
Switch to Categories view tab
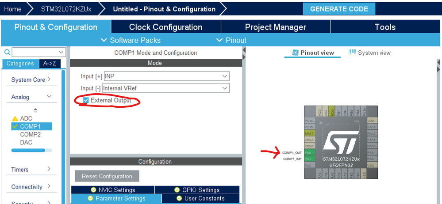(x=20, y=64)
